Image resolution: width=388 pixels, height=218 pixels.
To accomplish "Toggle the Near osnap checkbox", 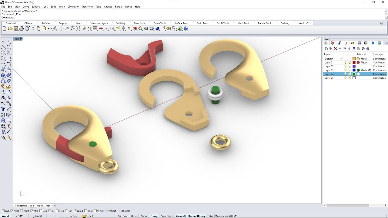I will (12, 211).
